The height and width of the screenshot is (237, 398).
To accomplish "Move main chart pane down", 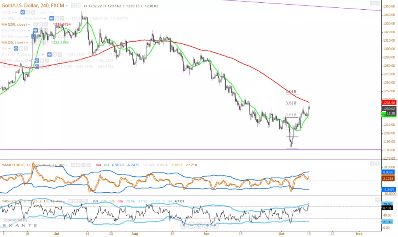I will tap(377, 3).
